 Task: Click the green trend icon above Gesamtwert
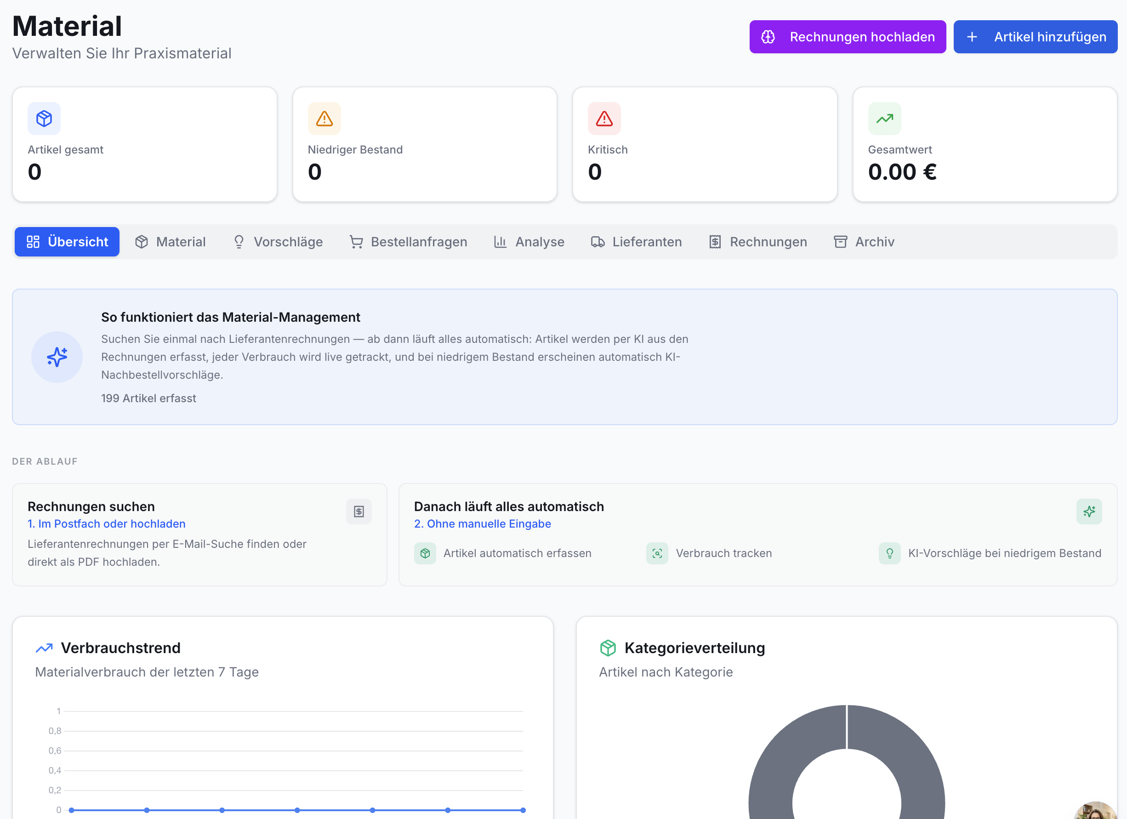884,119
